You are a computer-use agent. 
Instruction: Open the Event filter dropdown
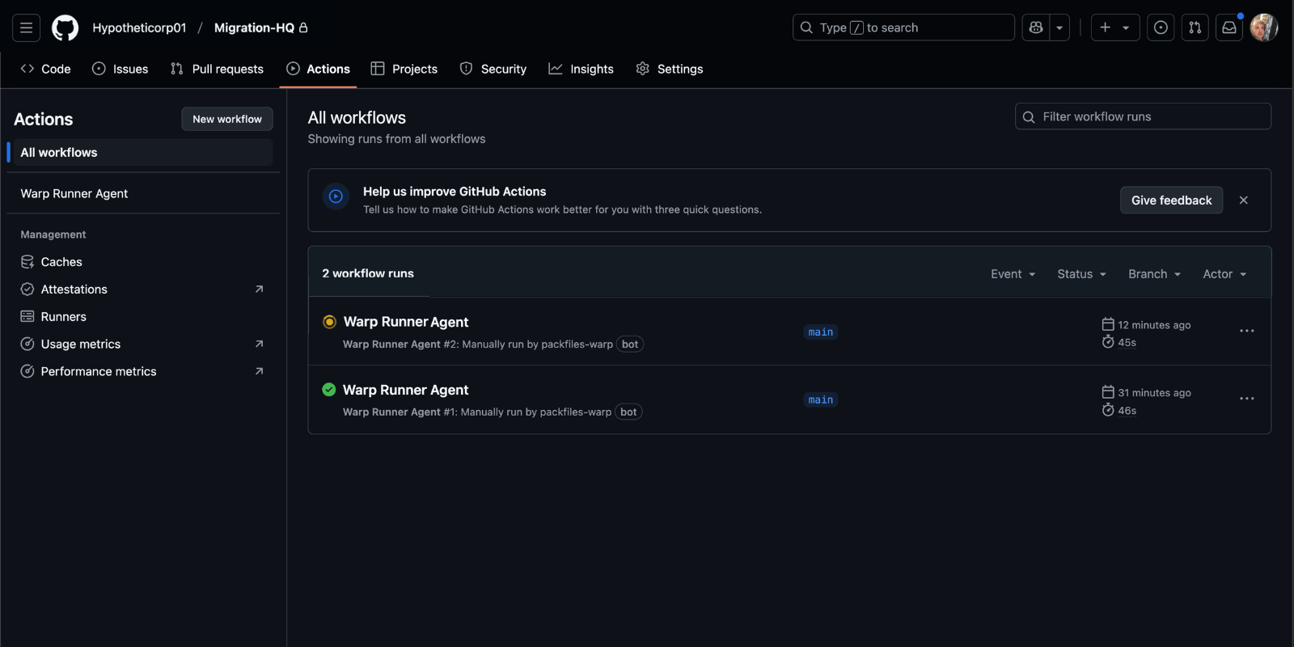pos(1013,274)
